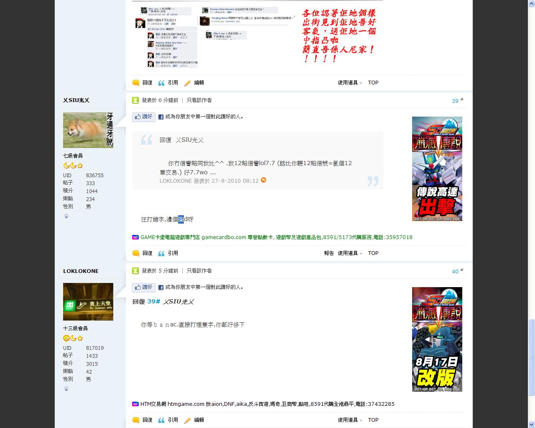Expand 使用道具 dropdown on post 39
Screen dimensions: 535x428
[350, 253]
